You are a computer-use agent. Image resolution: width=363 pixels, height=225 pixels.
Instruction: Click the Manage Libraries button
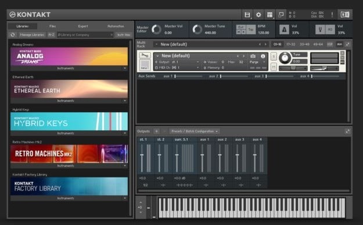32,35
